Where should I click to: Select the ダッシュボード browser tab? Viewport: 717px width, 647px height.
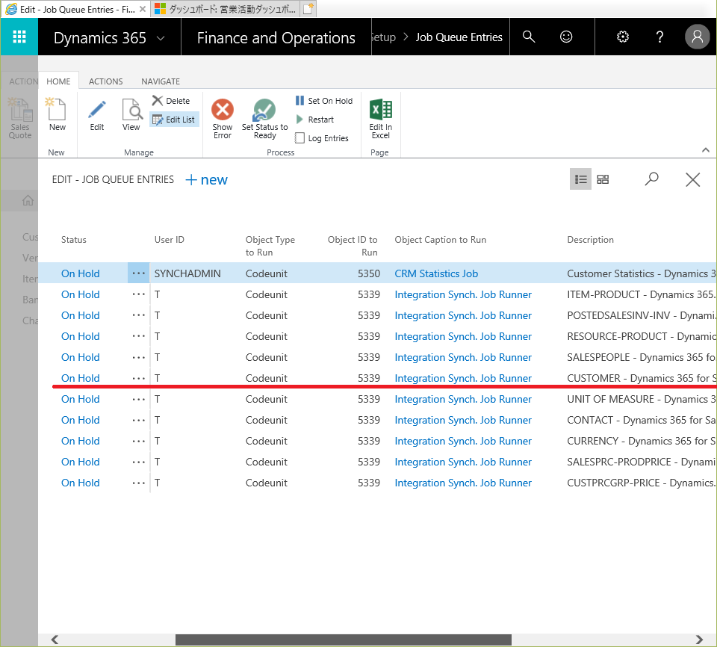pos(225,9)
